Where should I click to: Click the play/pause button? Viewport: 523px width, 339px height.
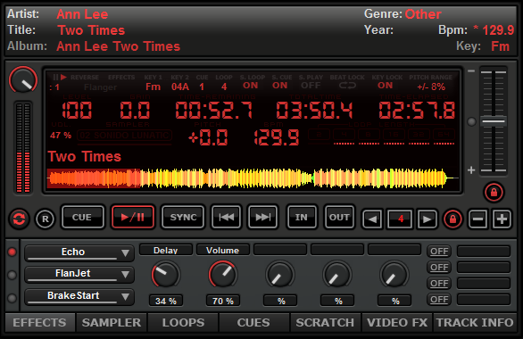[x=133, y=217]
